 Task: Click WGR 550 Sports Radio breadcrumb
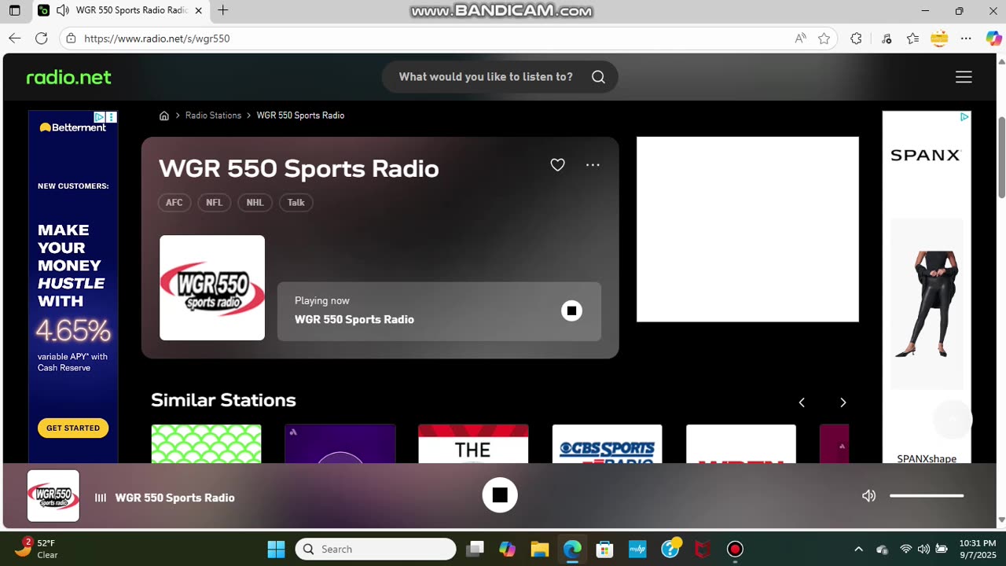pos(300,116)
